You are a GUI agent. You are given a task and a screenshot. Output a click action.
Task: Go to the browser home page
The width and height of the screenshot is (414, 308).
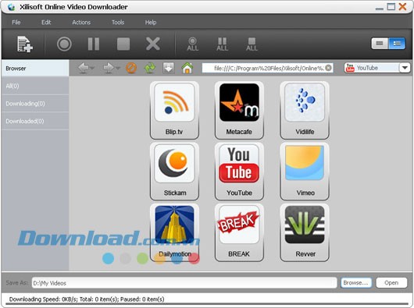tap(187, 68)
